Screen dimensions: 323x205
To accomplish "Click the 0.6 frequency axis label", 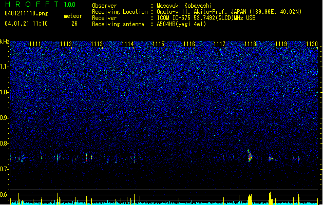I will pyautogui.click(x=4, y=195).
